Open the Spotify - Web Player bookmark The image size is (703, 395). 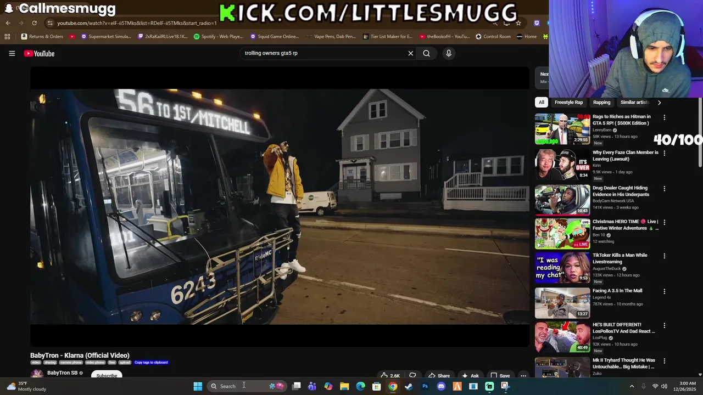click(x=218, y=37)
